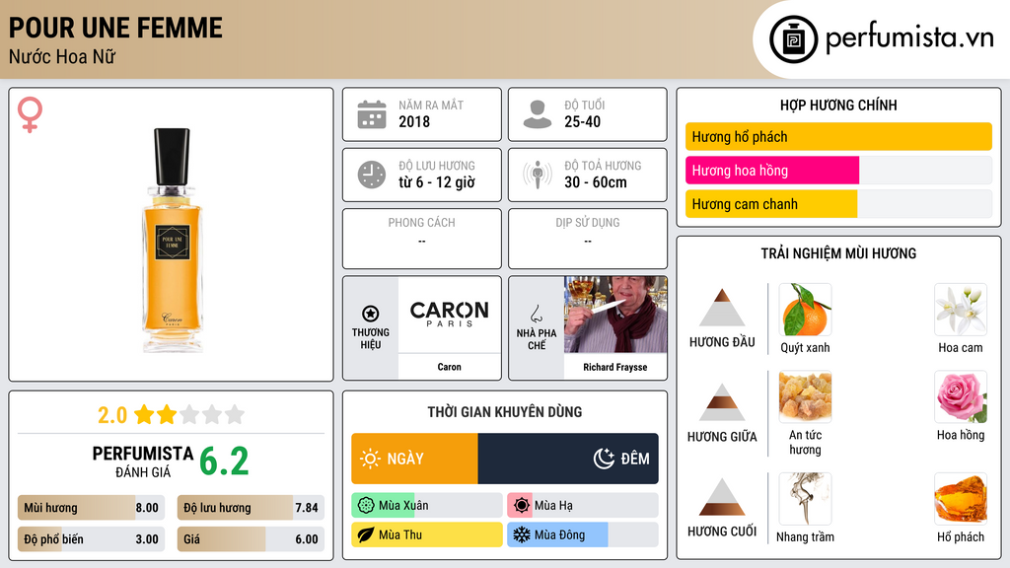
Task: Click the sillage figure icon for Độ toả hương
Action: [538, 175]
